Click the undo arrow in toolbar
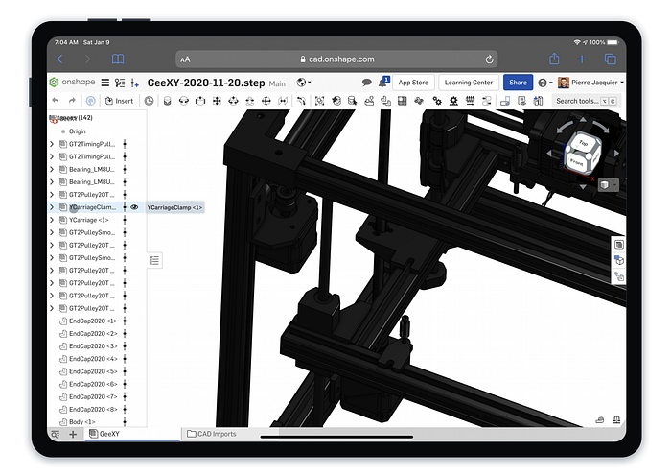The width and height of the screenshot is (671, 476). [56, 101]
